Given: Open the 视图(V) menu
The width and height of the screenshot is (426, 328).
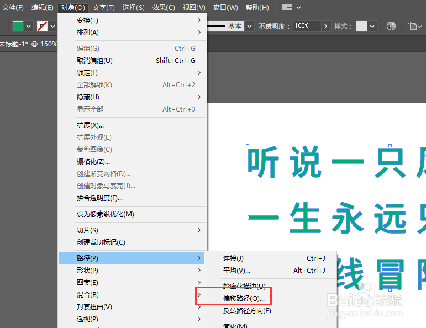Looking at the screenshot, I should tap(194, 8).
